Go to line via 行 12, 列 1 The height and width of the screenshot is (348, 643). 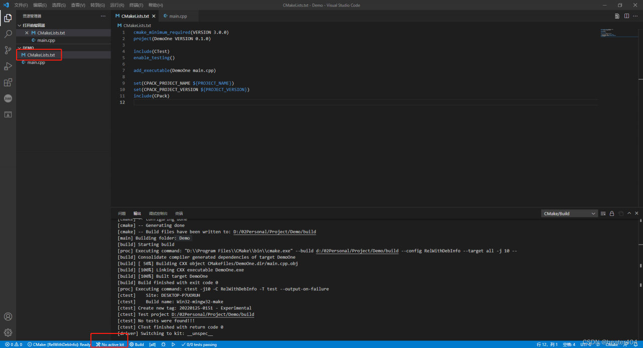point(547,344)
